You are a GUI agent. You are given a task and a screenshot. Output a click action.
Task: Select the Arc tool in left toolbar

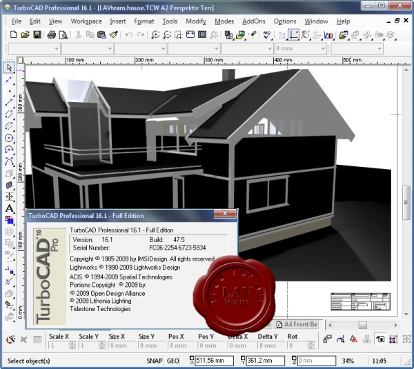click(9, 150)
